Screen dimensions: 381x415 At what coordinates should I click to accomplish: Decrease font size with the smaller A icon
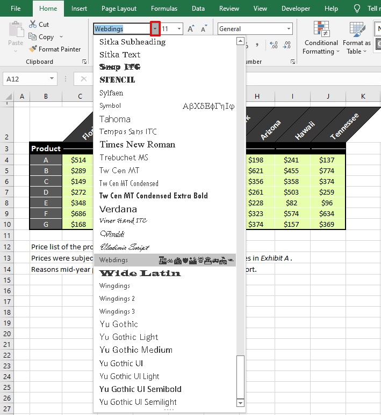204,28
